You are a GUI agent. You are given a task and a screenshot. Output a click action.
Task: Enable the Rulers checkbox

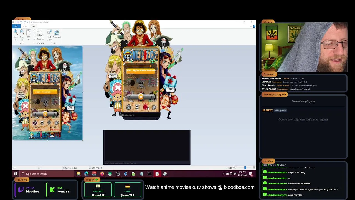[x=35, y=31]
